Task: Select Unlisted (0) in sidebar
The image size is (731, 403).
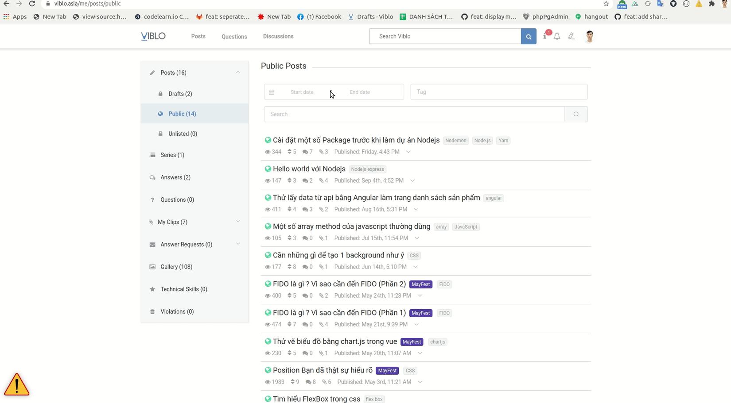Action: click(194, 134)
